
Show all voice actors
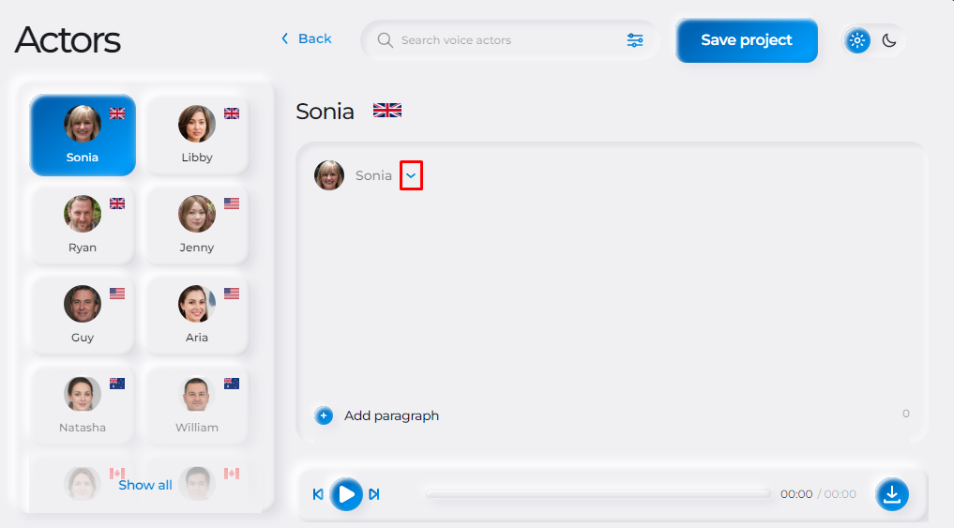click(145, 485)
